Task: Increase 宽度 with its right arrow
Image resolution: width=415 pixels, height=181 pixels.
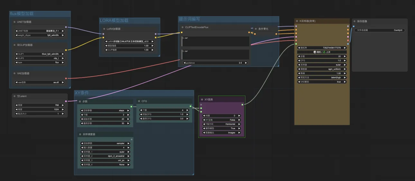Action: 63,105
